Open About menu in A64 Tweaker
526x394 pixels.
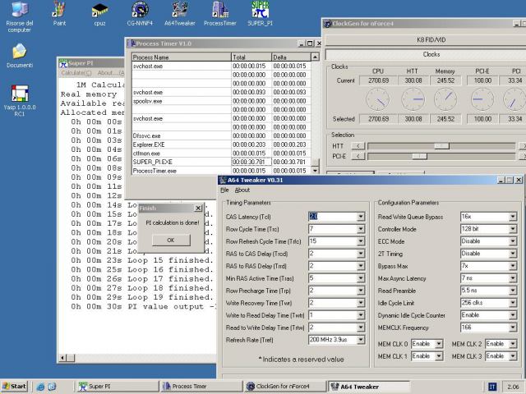pyautogui.click(x=242, y=190)
